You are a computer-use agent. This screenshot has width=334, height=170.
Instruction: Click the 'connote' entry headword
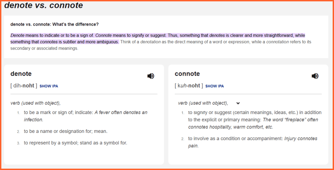click(187, 74)
